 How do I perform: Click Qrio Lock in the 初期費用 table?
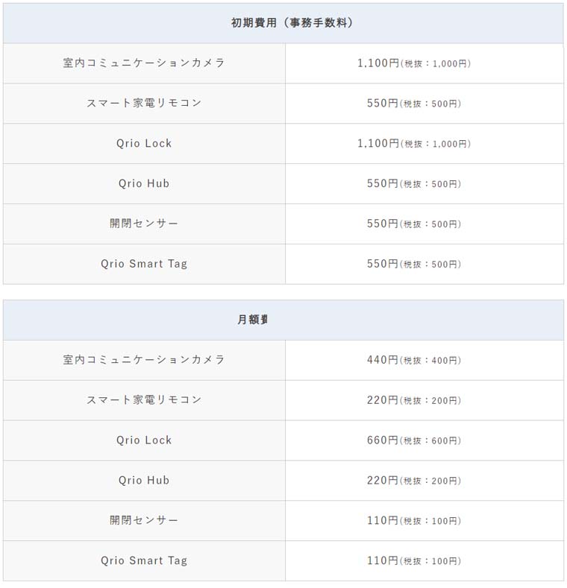[144, 144]
